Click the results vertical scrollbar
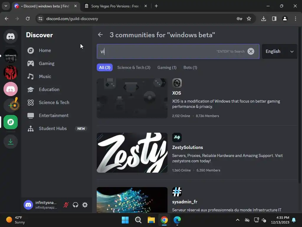Image resolution: width=302 pixels, height=227 pixels. 299,105
